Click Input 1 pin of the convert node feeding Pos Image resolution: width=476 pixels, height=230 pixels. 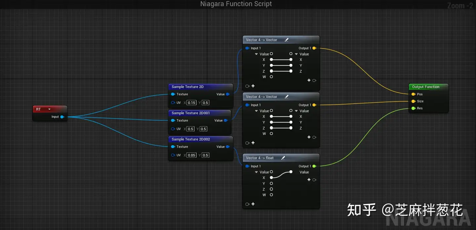click(x=247, y=48)
